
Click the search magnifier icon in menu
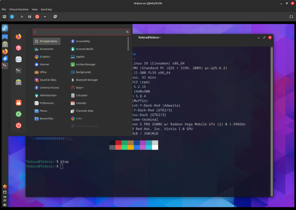click(x=127, y=32)
